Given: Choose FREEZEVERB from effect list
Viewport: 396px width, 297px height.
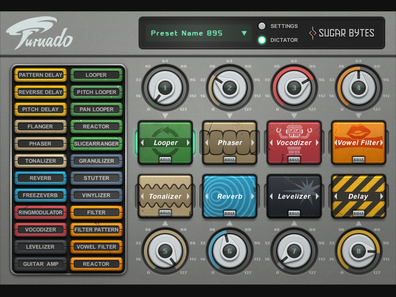Looking at the screenshot, I should (40, 195).
